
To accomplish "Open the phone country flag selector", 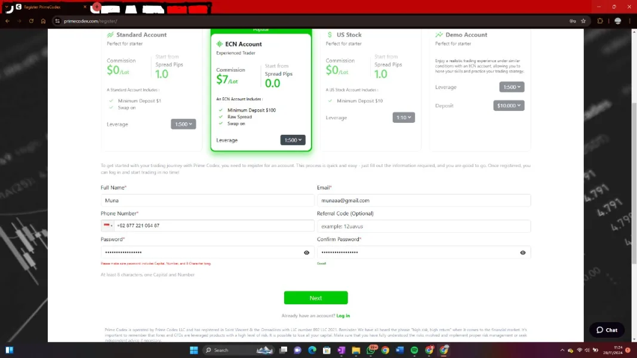I will tap(107, 226).
